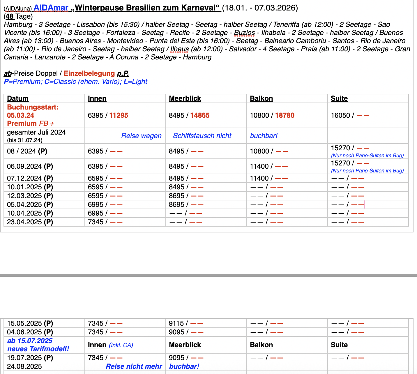417x374 pixels.
Task: Click Meerblick price 8695 in the 12.03.2025 row
Action: 177,196
